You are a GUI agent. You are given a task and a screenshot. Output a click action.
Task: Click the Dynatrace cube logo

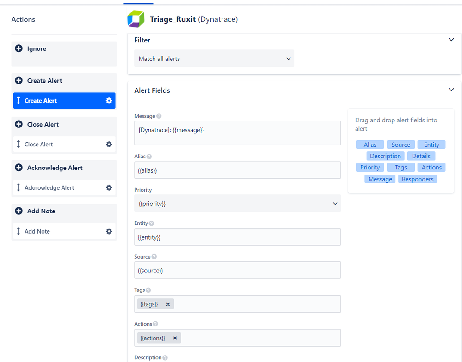point(136,19)
